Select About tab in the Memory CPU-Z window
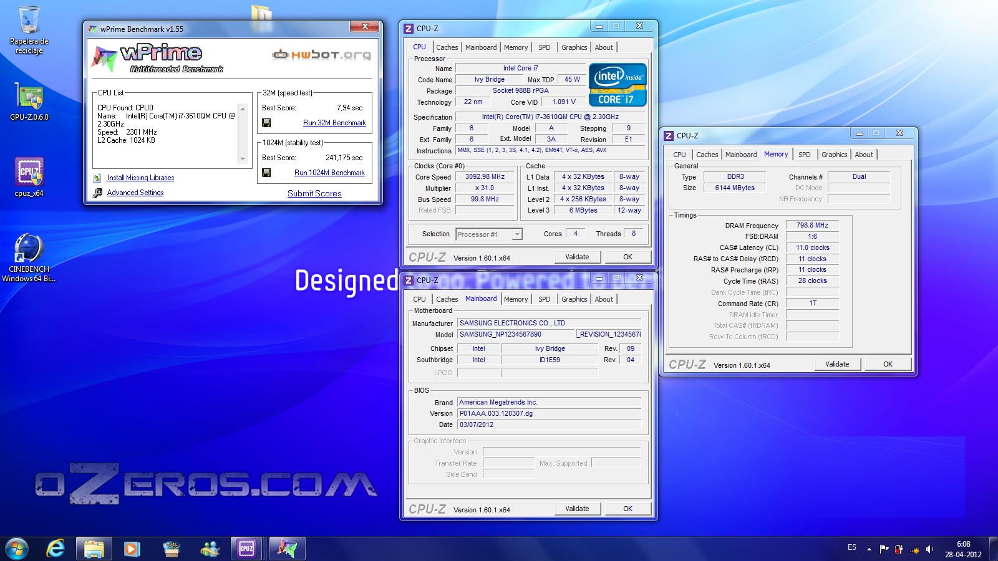Image resolution: width=998 pixels, height=561 pixels. pyautogui.click(x=864, y=155)
